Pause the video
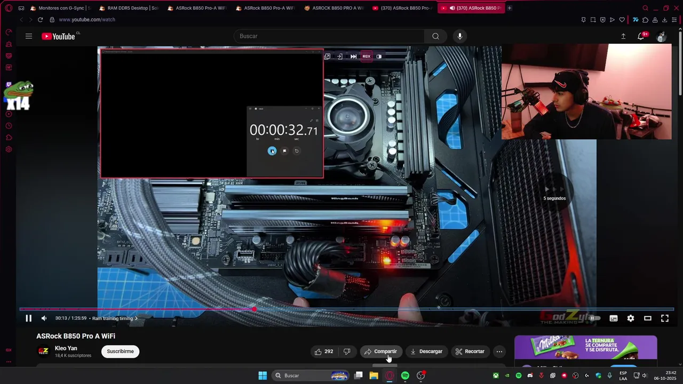Viewport: 683px width, 384px height. (29, 318)
